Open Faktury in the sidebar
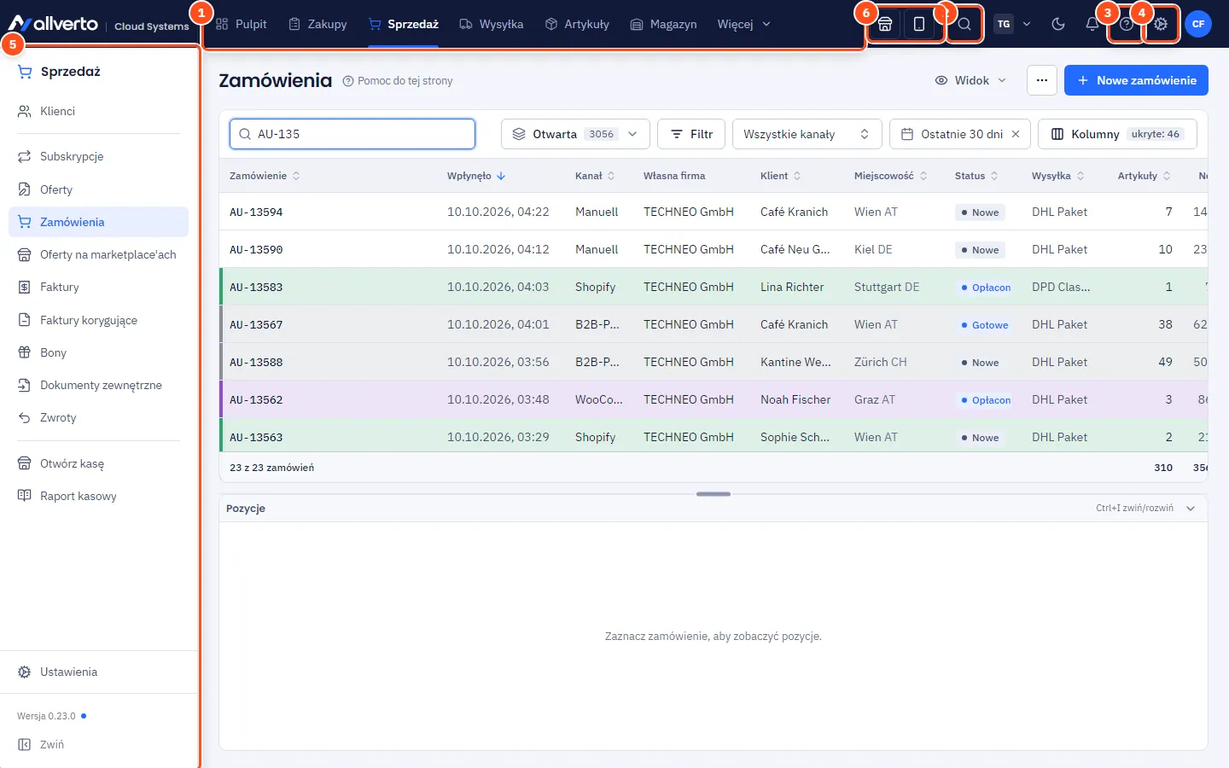The width and height of the screenshot is (1229, 768). point(98,287)
